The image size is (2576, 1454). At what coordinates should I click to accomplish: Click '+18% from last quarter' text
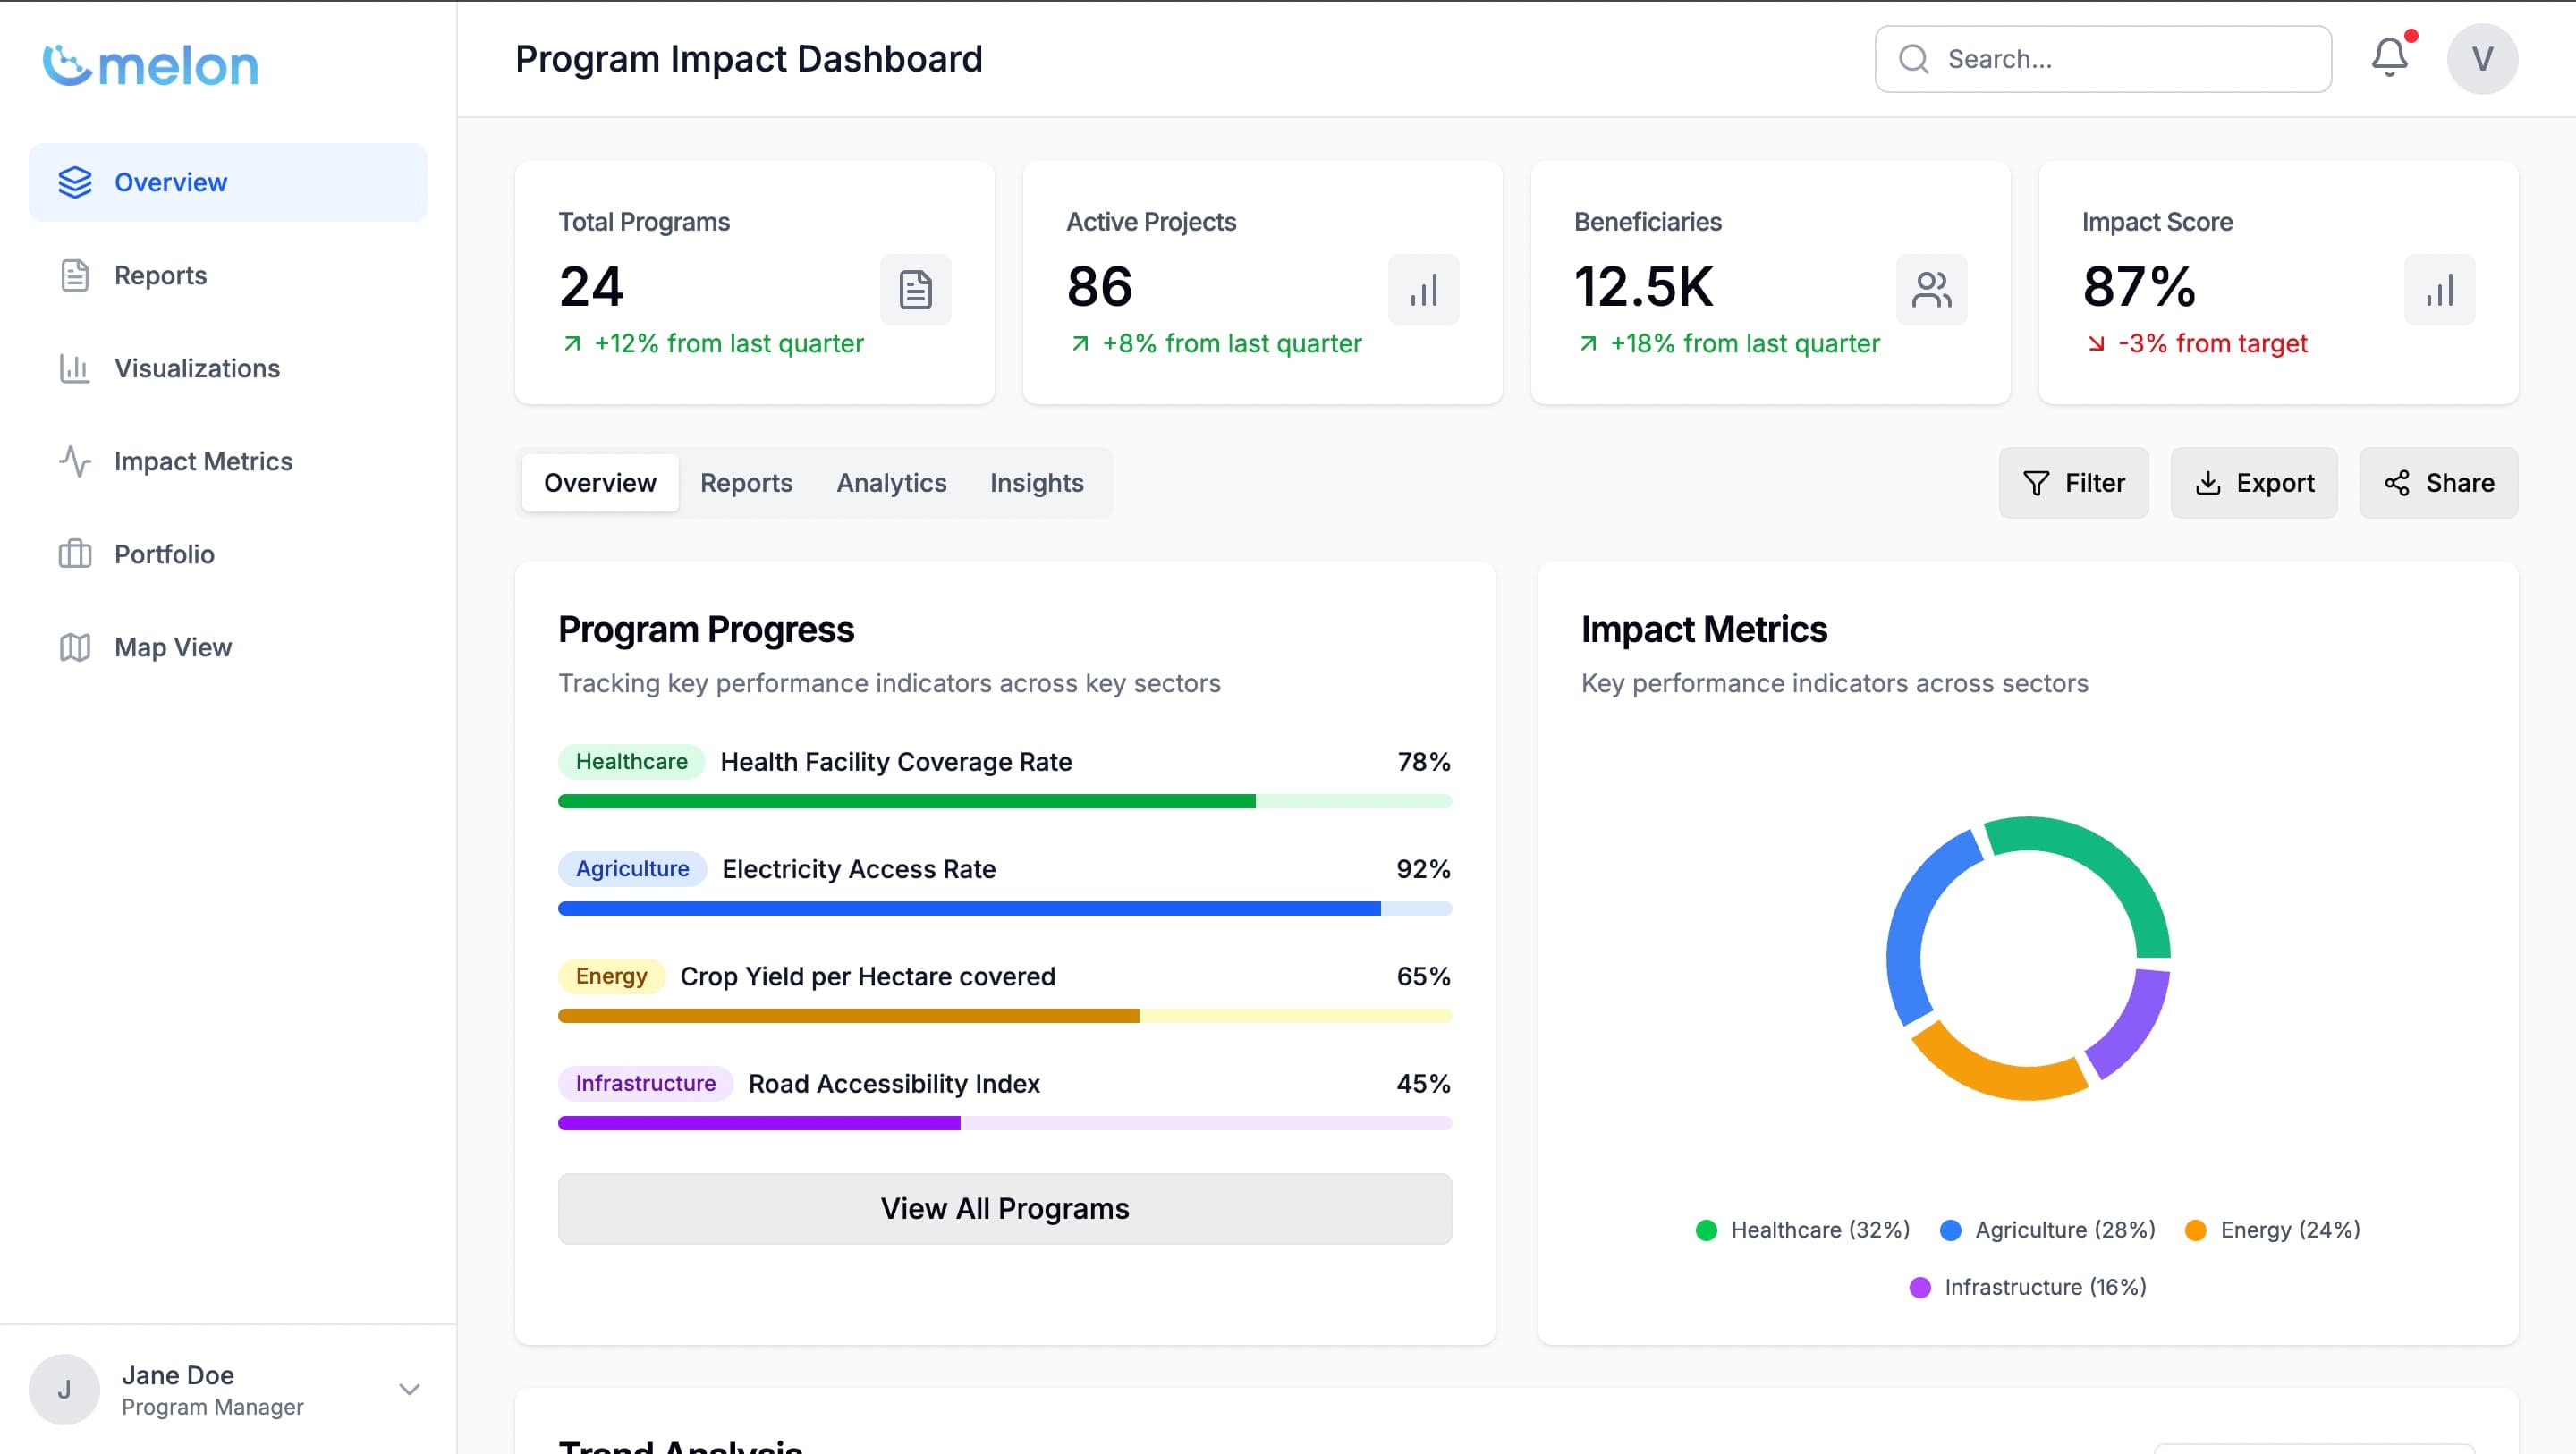[x=1744, y=344]
